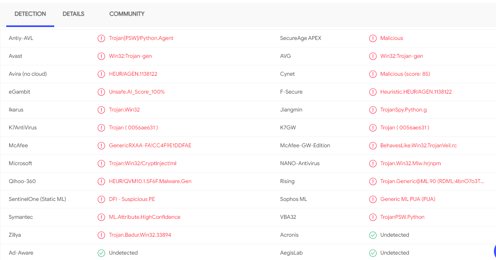Image resolution: width=496 pixels, height=260 pixels.
Task: Click the alert icon in the K7GW row
Action: 373,128
